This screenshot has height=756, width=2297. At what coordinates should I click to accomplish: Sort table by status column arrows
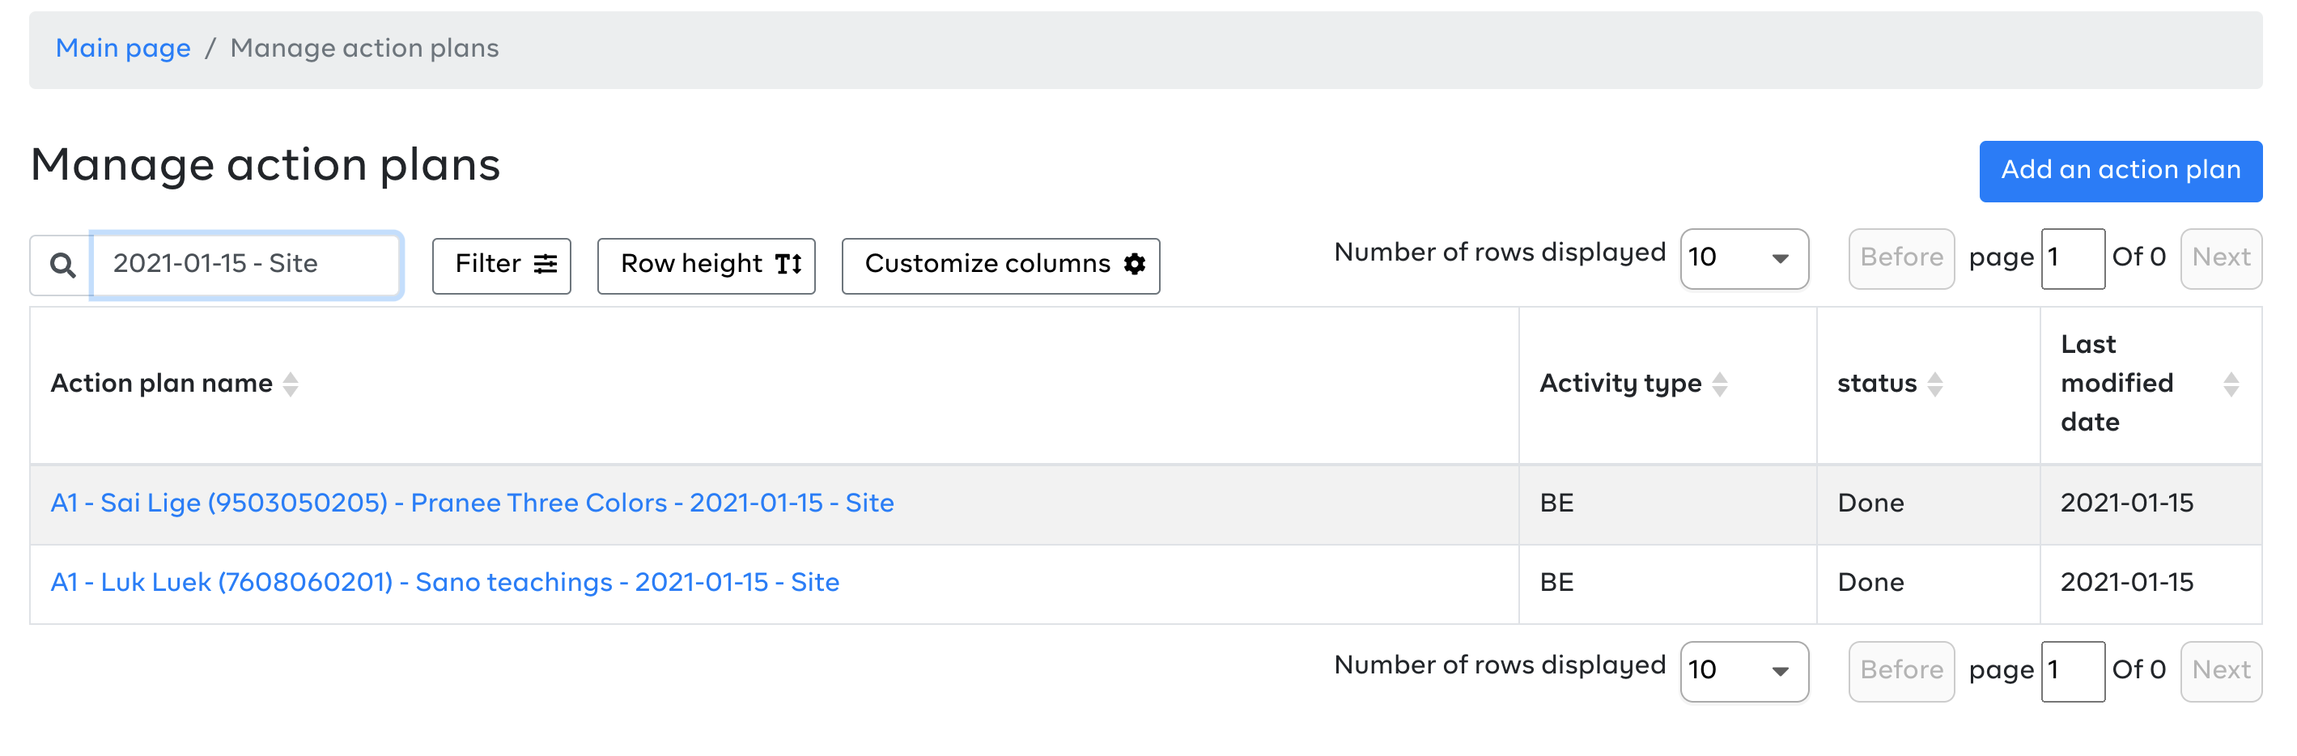pyautogui.click(x=1935, y=384)
